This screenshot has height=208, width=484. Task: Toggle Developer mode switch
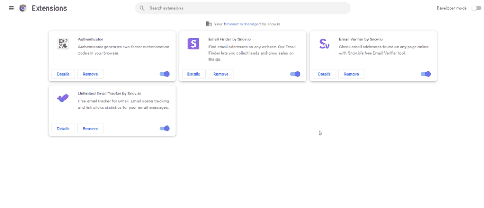[476, 9]
